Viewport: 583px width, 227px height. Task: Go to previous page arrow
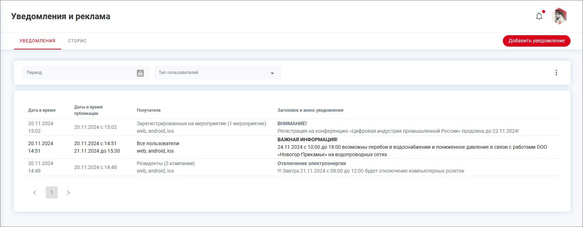[x=35, y=192]
